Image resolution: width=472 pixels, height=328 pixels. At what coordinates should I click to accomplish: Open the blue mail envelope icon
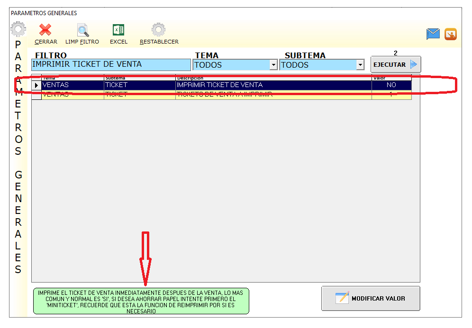(433, 34)
